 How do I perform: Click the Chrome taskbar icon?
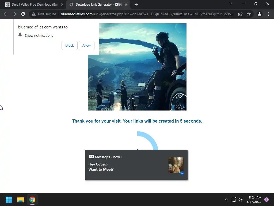[32, 200]
